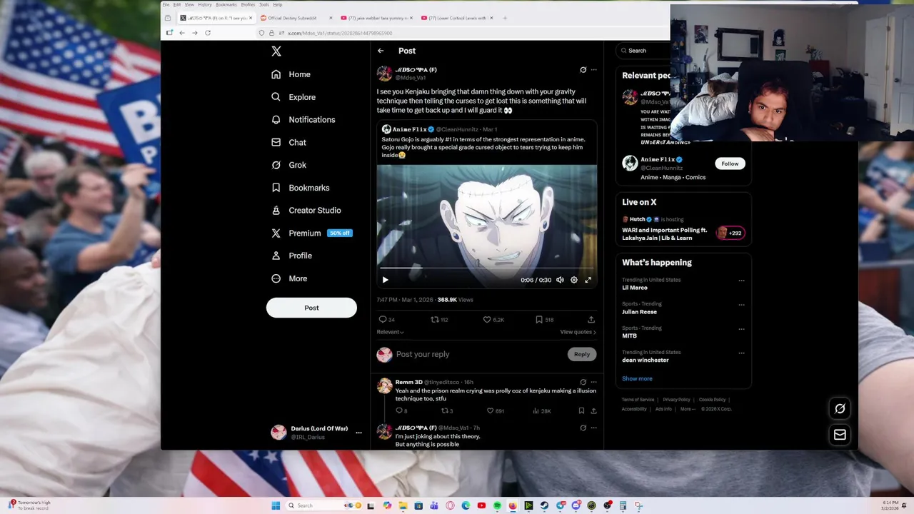Screen dimensions: 914x514
Task: Click the sidebar Post button
Action: pos(311,308)
